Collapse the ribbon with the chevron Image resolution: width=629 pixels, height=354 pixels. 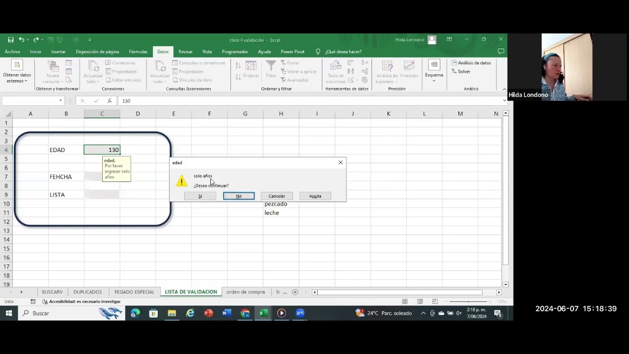pos(504,89)
